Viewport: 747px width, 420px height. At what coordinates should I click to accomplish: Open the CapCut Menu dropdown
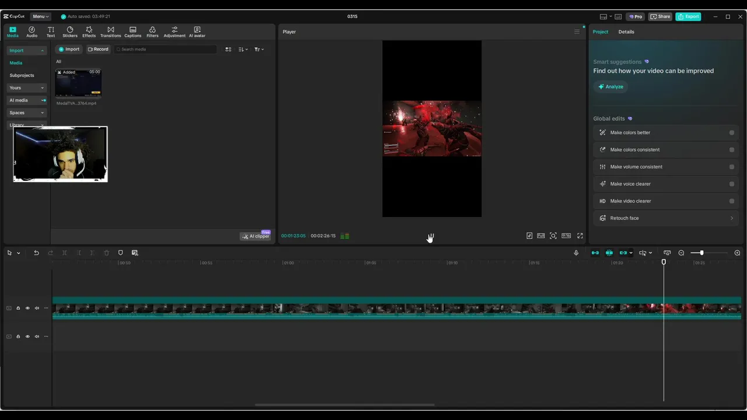pyautogui.click(x=40, y=16)
